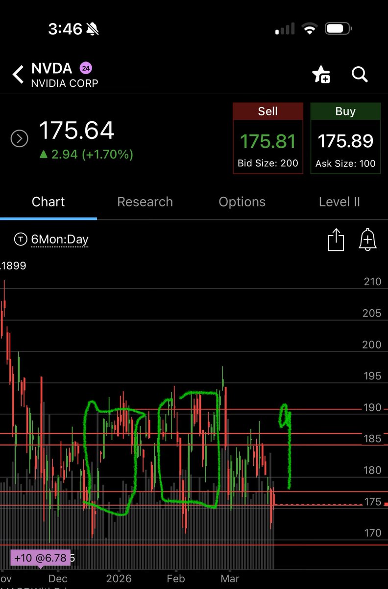Tap the red Sell button at 175.81
The image size is (388, 589).
click(x=268, y=138)
